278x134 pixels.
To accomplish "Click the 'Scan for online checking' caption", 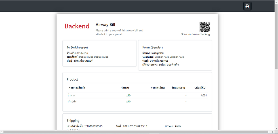I will tap(195, 34).
